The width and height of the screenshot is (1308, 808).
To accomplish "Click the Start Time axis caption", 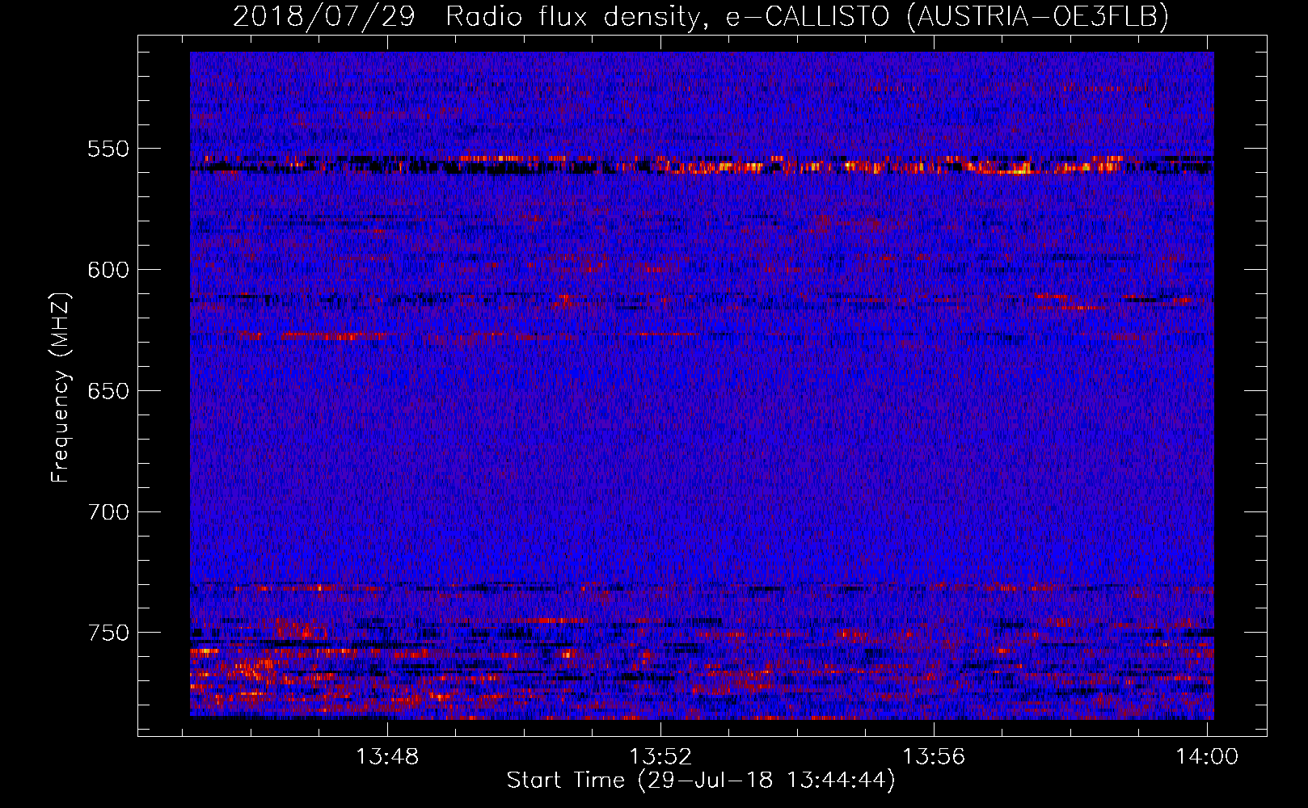I will (x=701, y=781).
